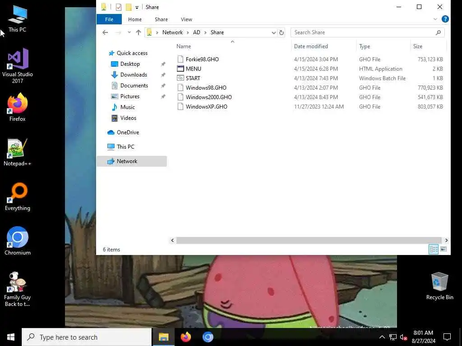462x346 pixels.
Task: Select WindowsXP.GHO file
Action: [206, 106]
